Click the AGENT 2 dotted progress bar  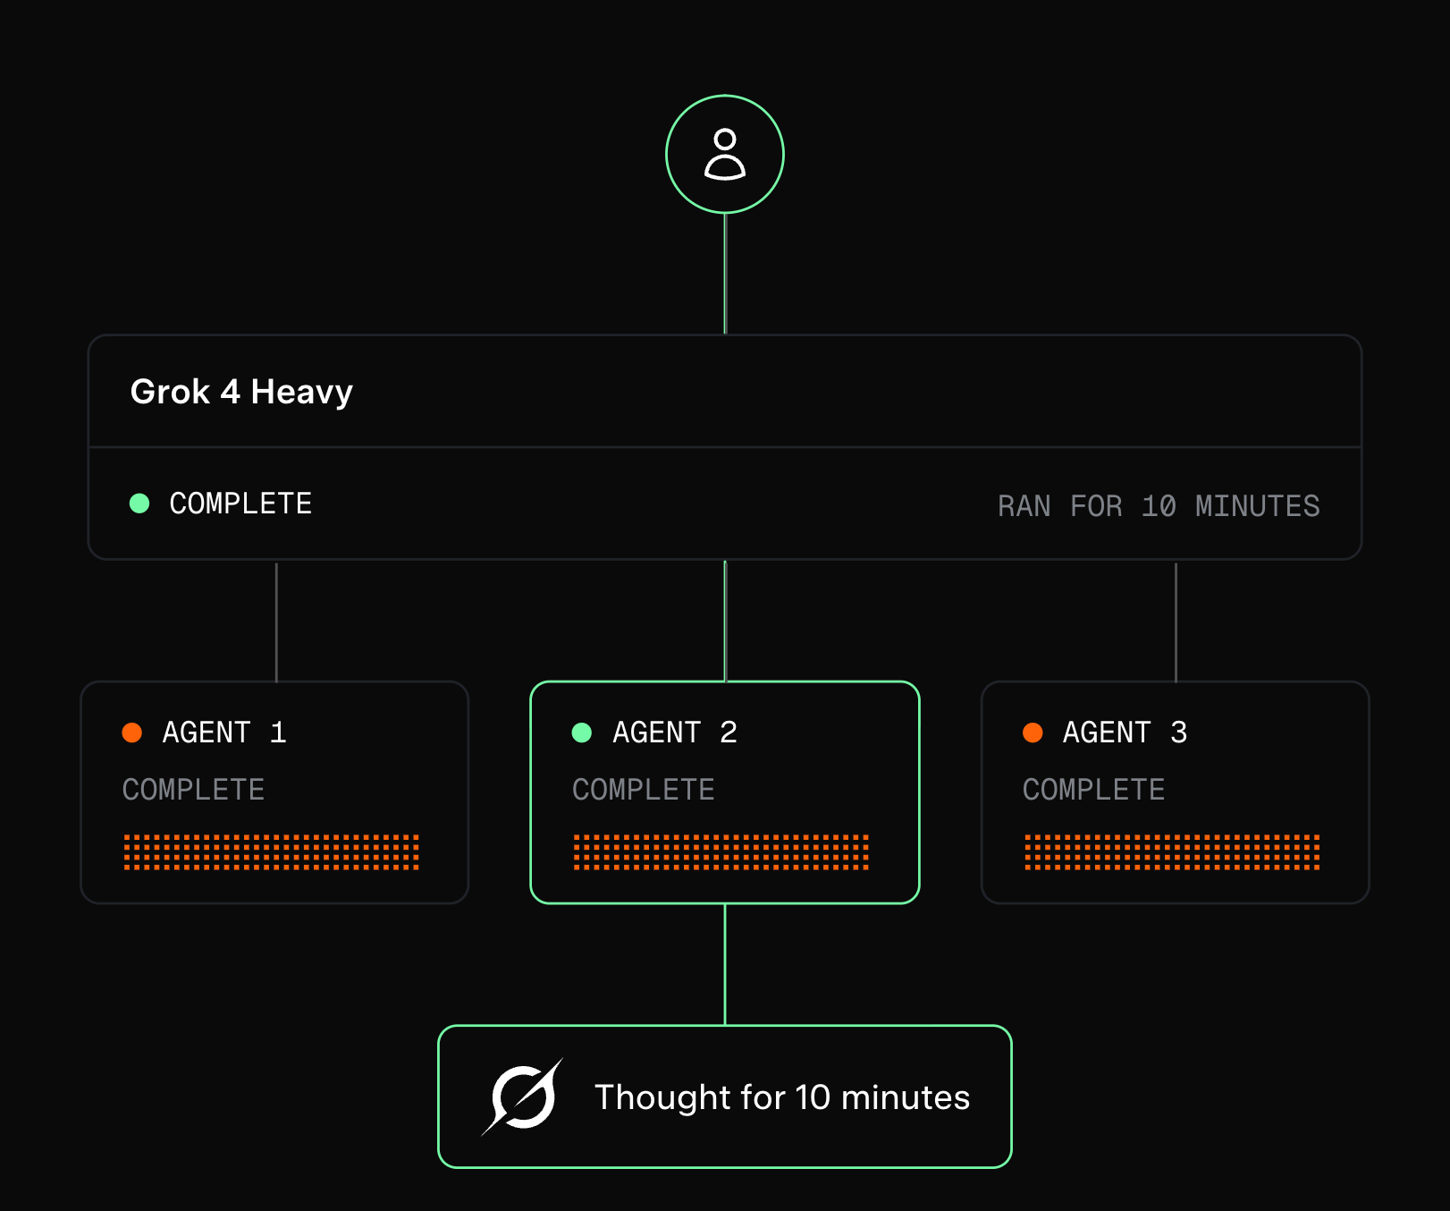click(721, 852)
